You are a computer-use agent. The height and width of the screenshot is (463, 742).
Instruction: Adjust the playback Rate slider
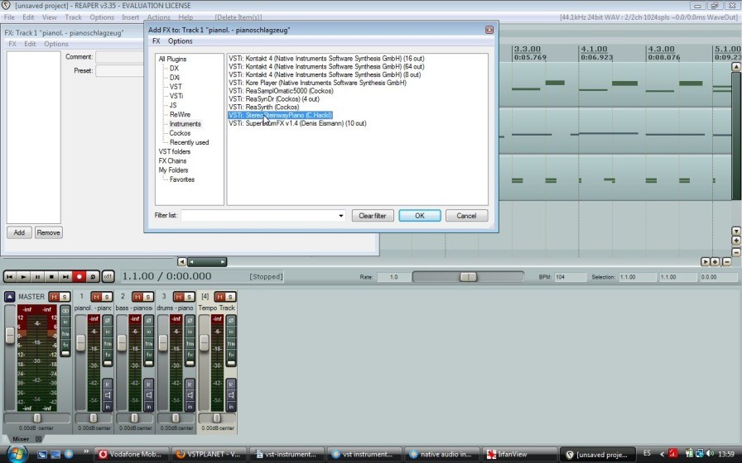click(469, 277)
